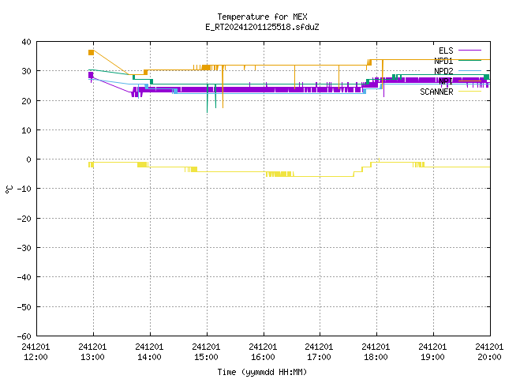Click the y-axis value 30

click(x=26, y=71)
